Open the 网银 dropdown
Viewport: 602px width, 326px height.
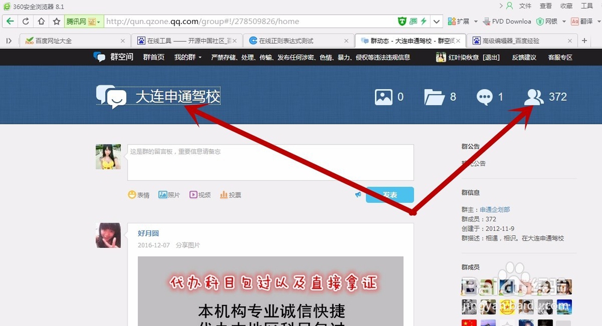point(551,22)
